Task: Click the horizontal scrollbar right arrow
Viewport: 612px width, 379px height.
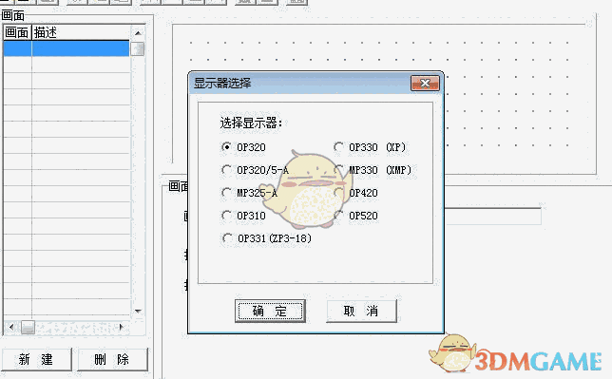Action: coord(122,327)
